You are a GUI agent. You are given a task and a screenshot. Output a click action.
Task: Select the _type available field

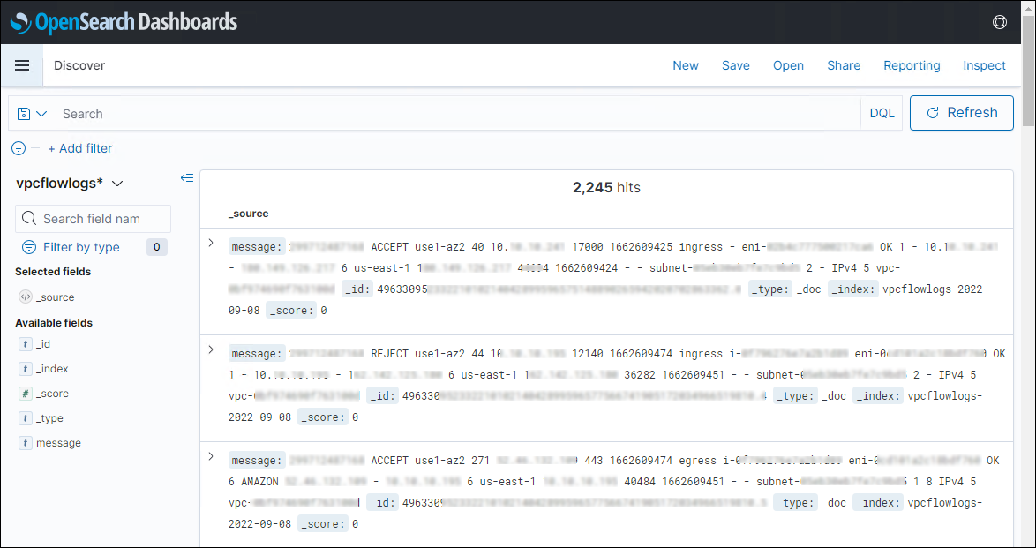click(49, 418)
